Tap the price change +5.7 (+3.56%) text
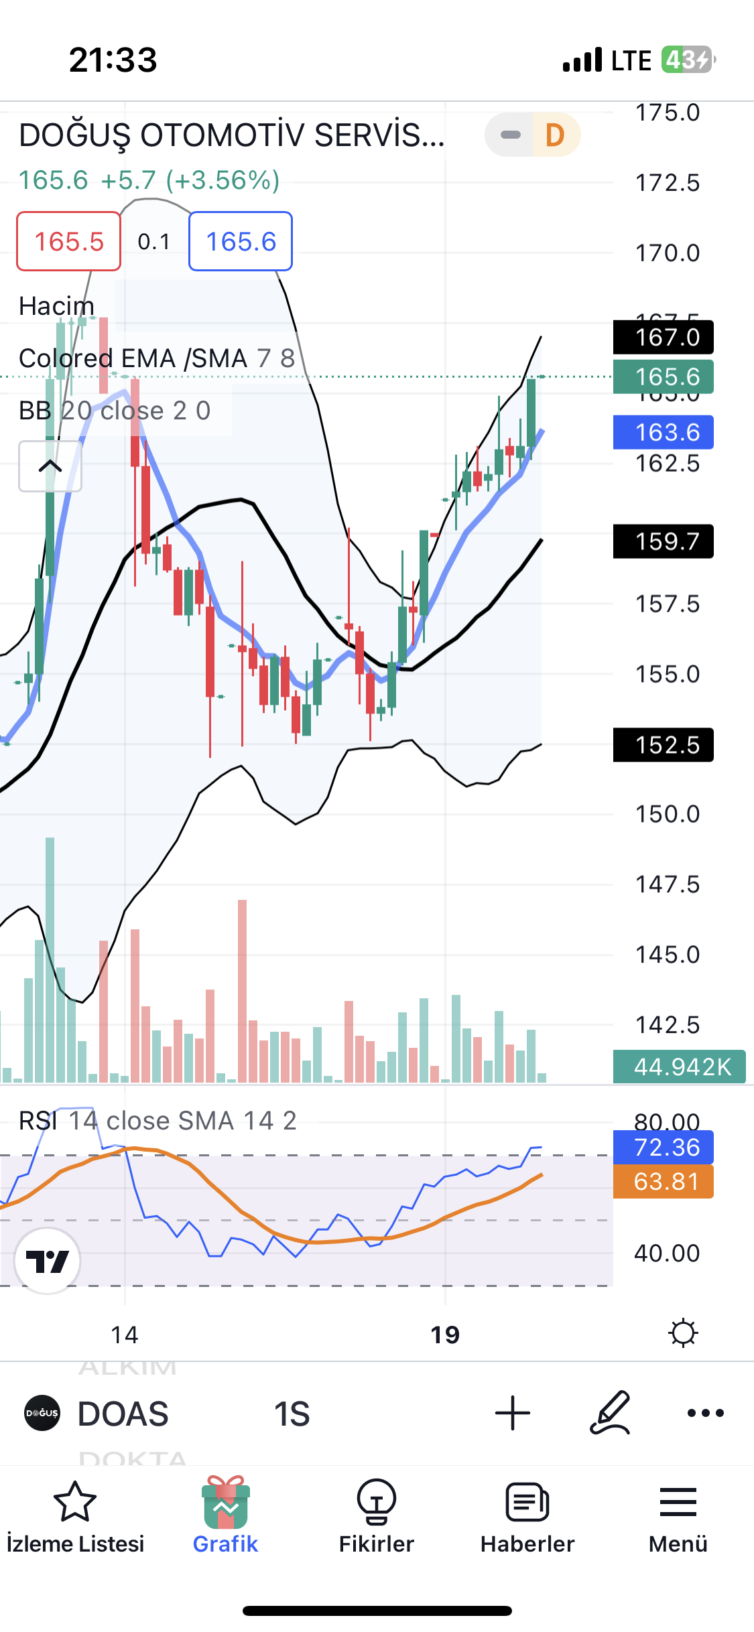 [x=190, y=180]
